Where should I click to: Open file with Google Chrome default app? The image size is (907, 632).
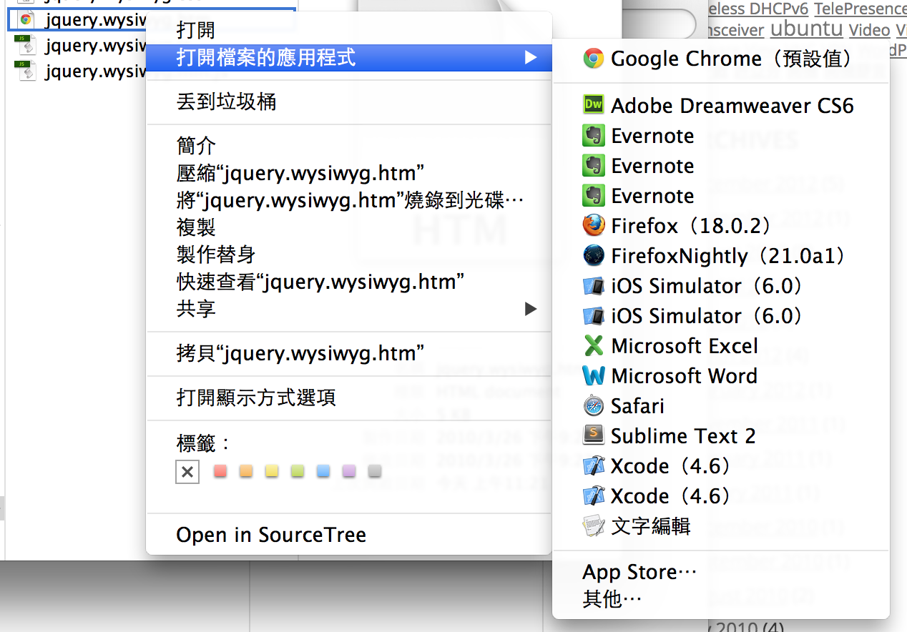click(721, 59)
